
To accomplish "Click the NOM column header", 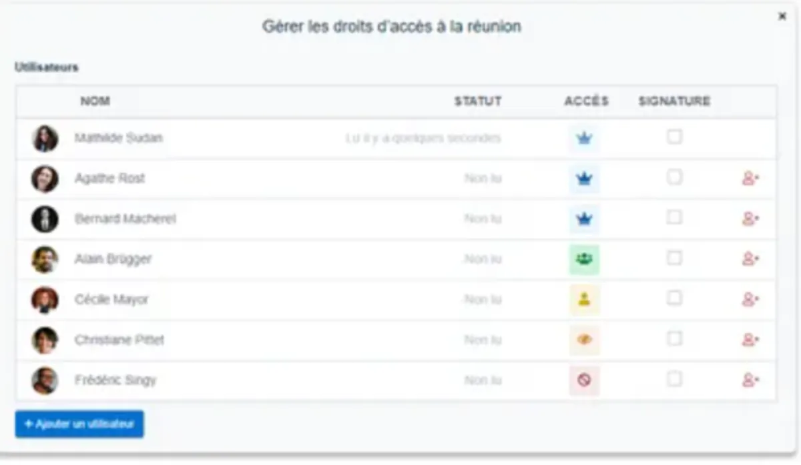I will pyautogui.click(x=95, y=101).
